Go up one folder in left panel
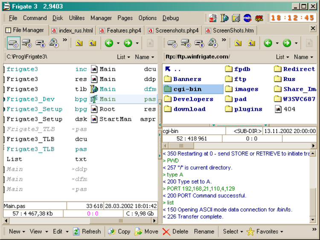The height and width of the screenshot is (240, 320). 93,43
